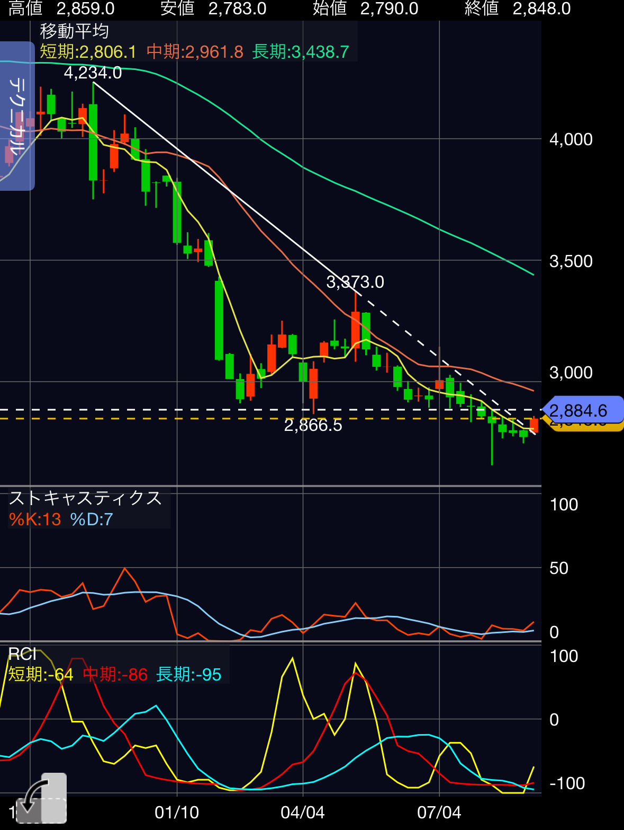Tap the rotate-screen icon at bottom left
Viewport: 624px width, 830px height.
pos(41,798)
